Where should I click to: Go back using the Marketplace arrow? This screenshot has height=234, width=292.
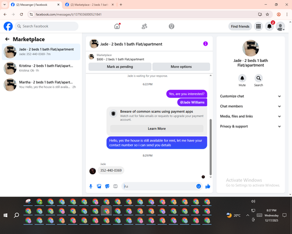[x=7, y=39]
